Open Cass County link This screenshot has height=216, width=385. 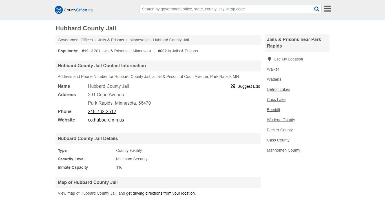coord(278,140)
